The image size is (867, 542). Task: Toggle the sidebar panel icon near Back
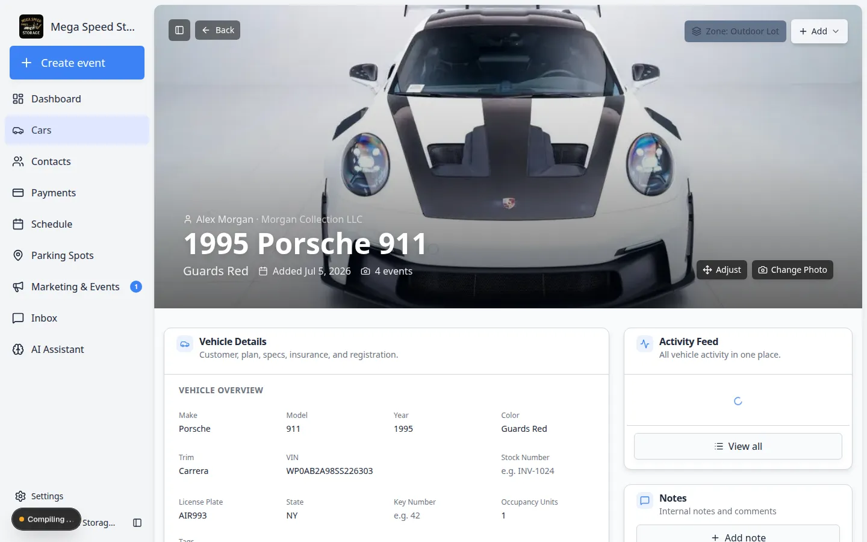(x=179, y=30)
